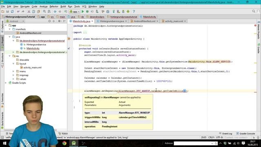This screenshot has width=261, height=147.
Task: Click the Search Everywhere magnifier icon
Action: pyautogui.click(x=254, y=11)
